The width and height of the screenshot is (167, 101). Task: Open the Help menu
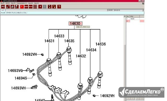point(37,3)
